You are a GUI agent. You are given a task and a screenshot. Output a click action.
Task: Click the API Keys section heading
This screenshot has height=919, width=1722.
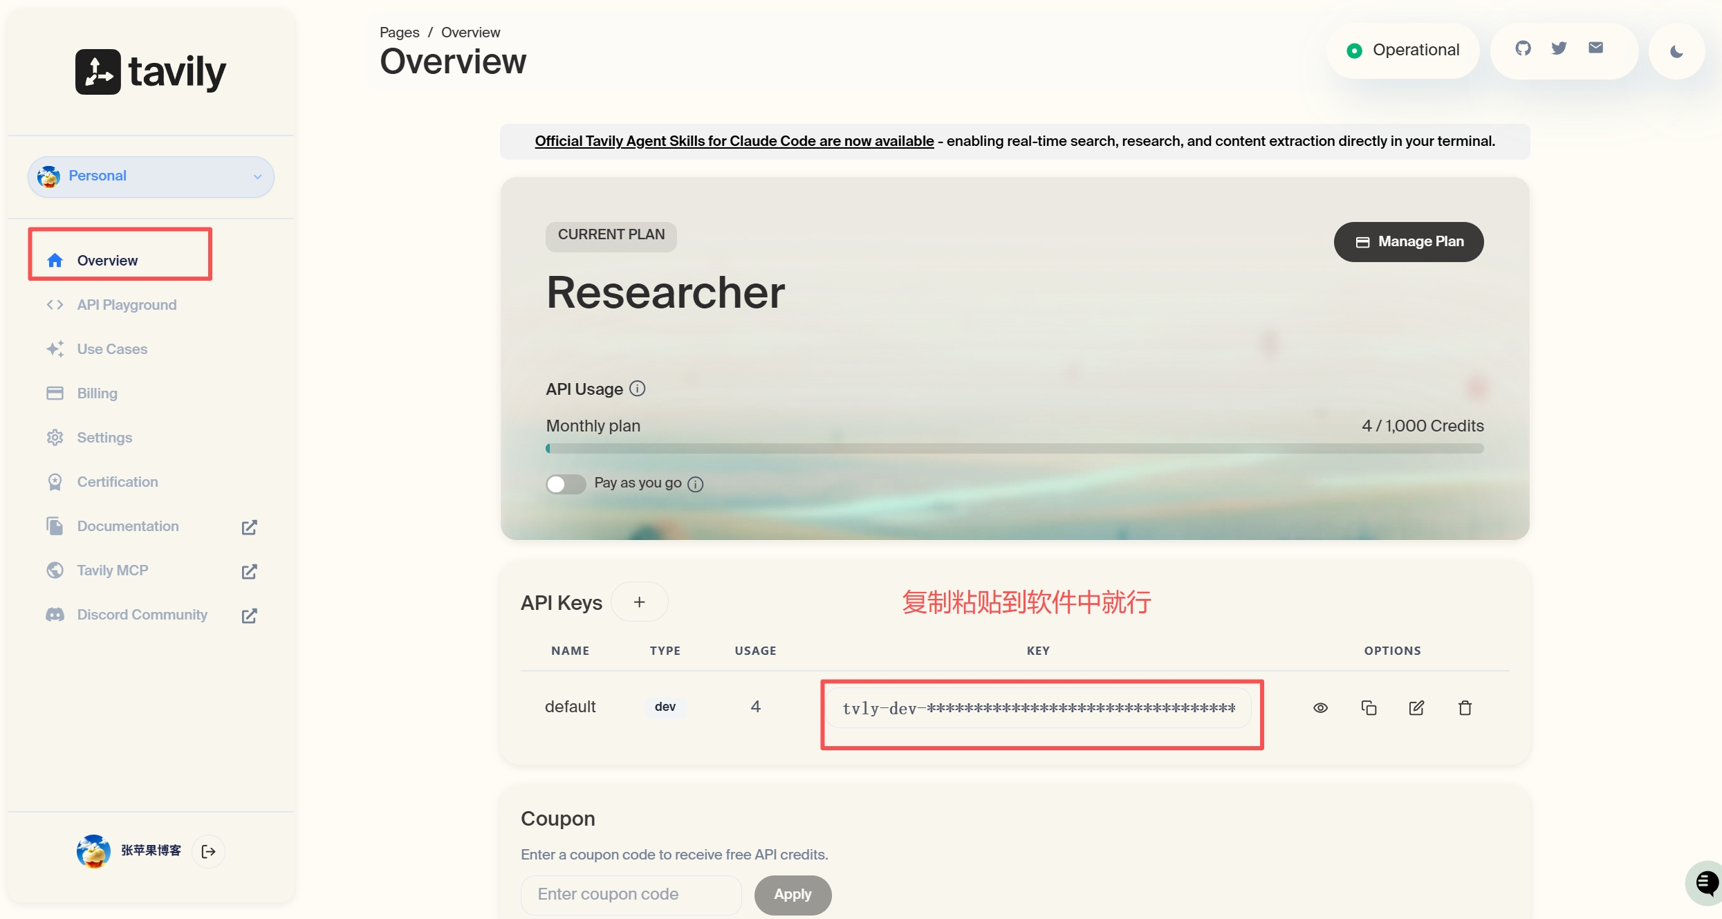point(562,603)
